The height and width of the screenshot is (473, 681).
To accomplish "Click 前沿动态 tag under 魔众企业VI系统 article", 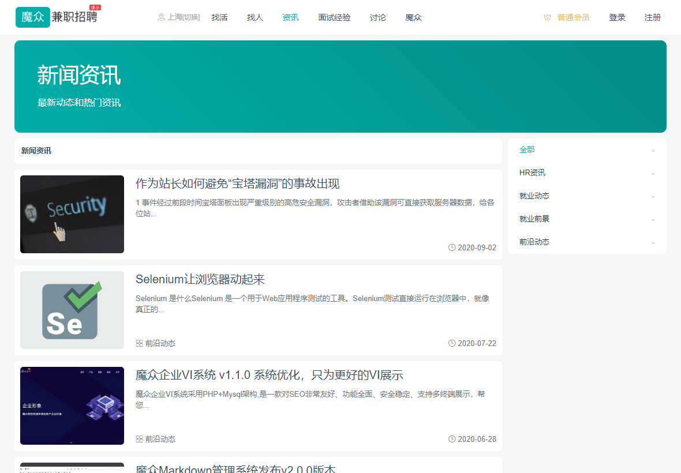I will click(x=160, y=439).
